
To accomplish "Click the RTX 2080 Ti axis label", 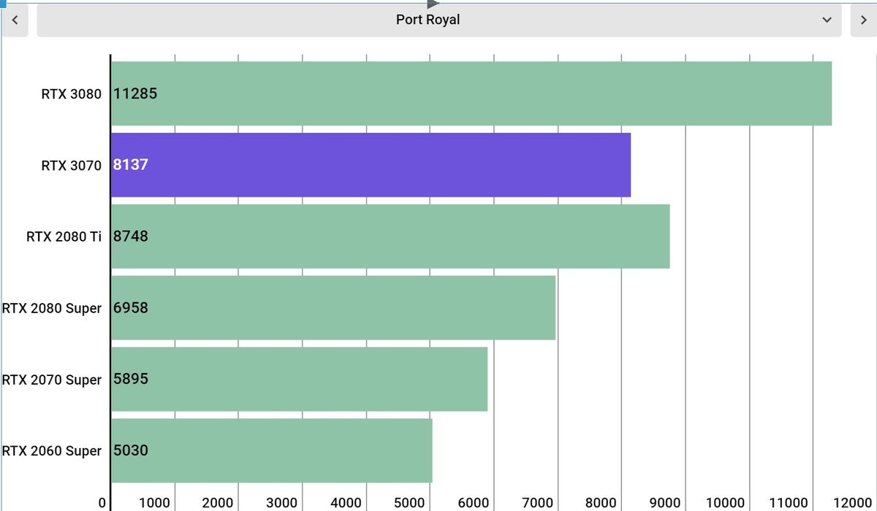I will (x=64, y=237).
